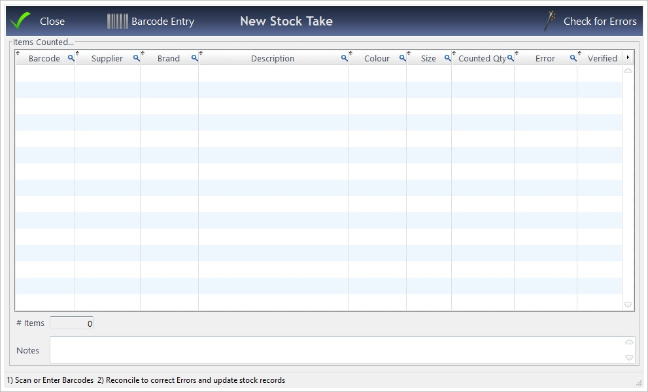
Task: Sort by the Colour column header
Action: point(377,59)
